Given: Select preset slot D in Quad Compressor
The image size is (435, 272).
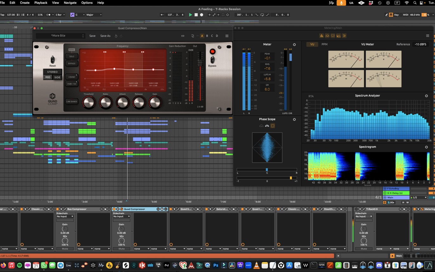Looking at the screenshot, I should (217, 36).
